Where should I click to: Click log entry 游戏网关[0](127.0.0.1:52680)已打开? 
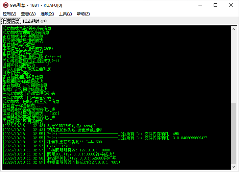[61, 158]
